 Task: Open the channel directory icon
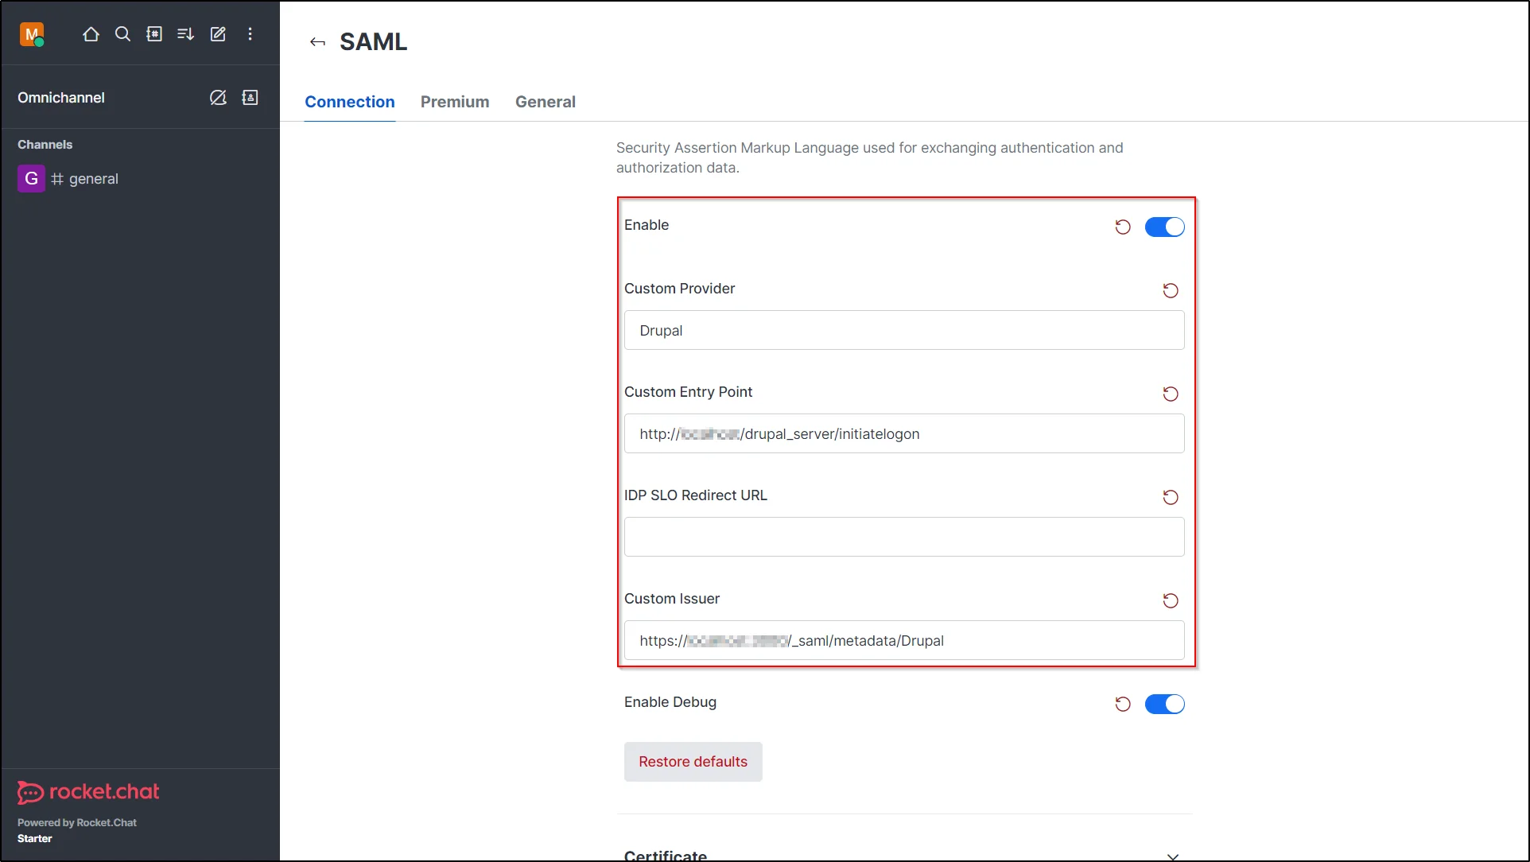coord(154,34)
